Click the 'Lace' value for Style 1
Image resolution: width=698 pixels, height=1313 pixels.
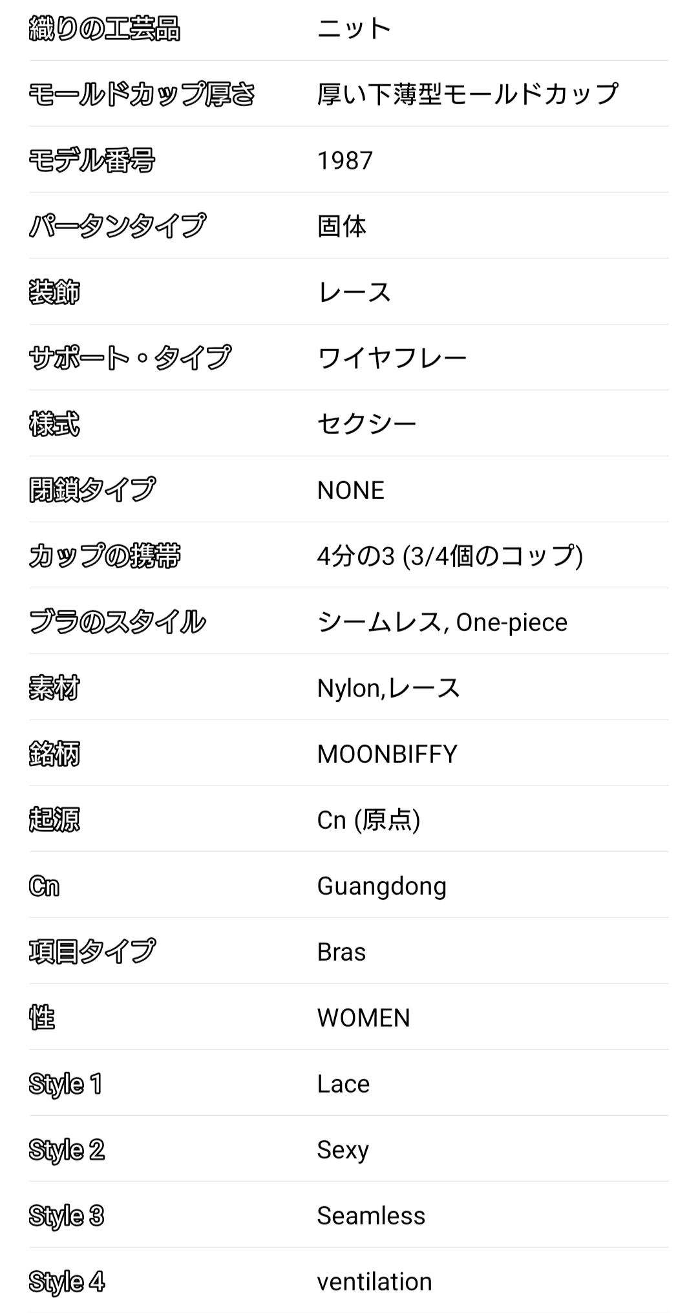[343, 1083]
